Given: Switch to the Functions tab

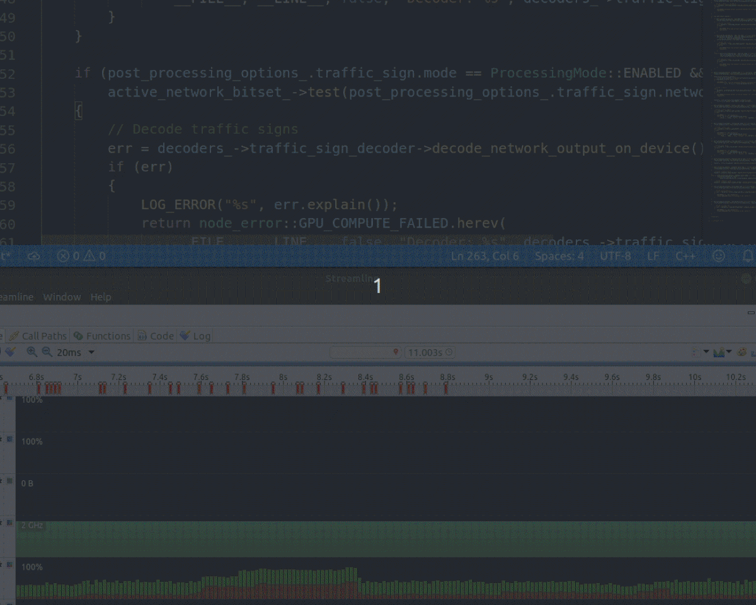Looking at the screenshot, I should click(x=102, y=336).
